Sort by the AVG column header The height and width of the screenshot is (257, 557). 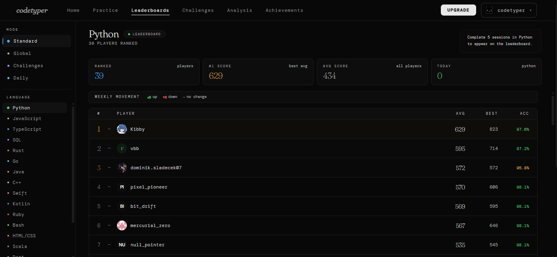460,114
